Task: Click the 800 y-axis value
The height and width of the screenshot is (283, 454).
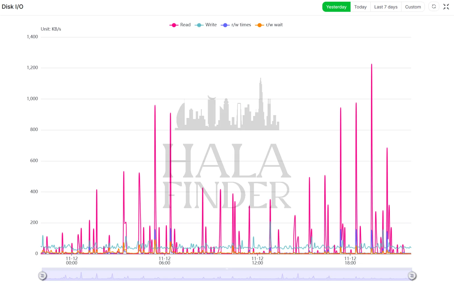Action: (34, 130)
